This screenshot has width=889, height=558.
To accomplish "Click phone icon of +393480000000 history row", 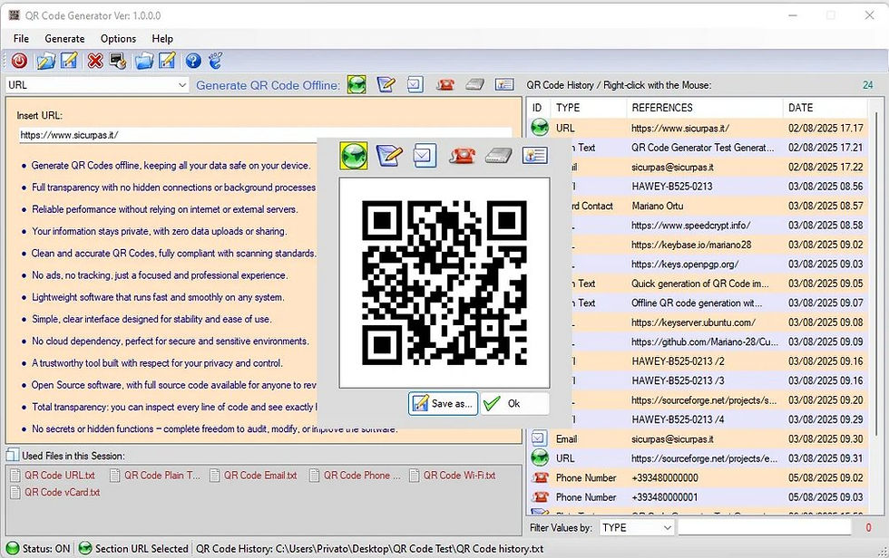I will (541, 477).
